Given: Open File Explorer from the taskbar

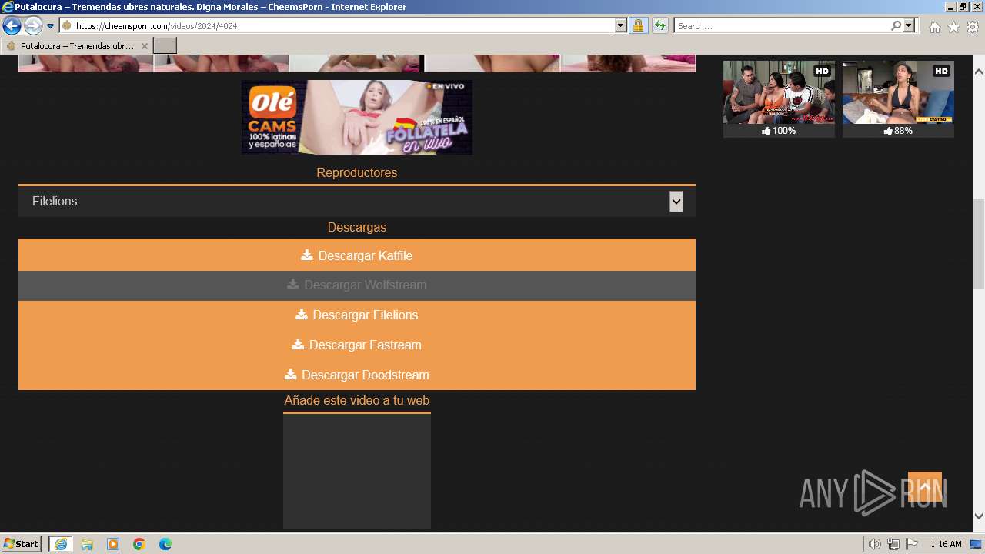Looking at the screenshot, I should pos(87,544).
